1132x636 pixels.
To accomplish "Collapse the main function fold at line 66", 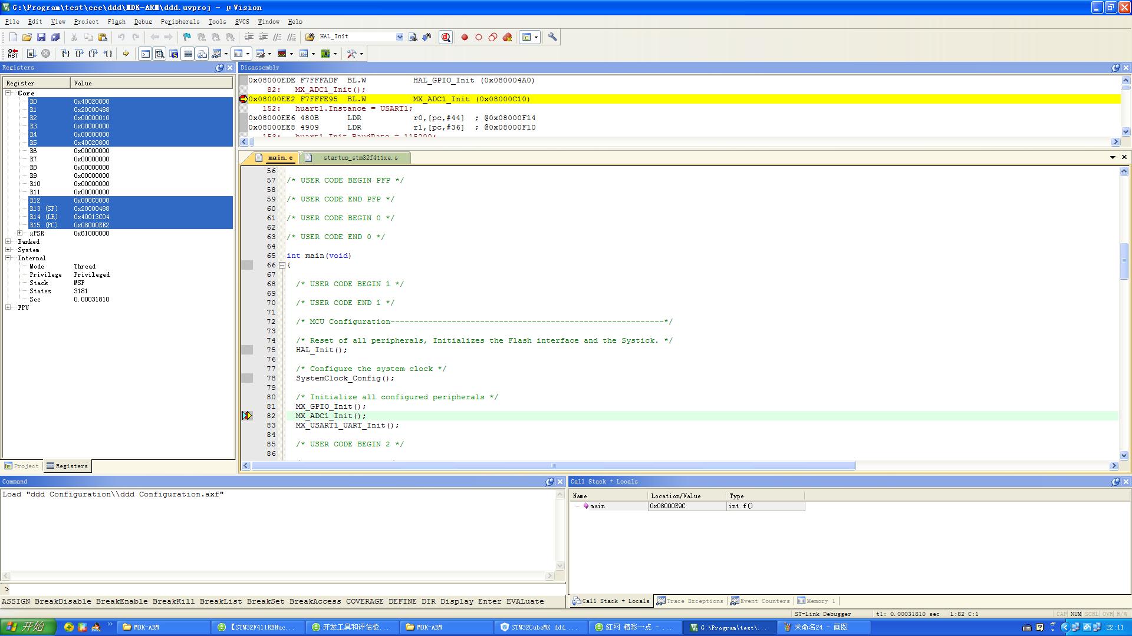I will tap(282, 266).
